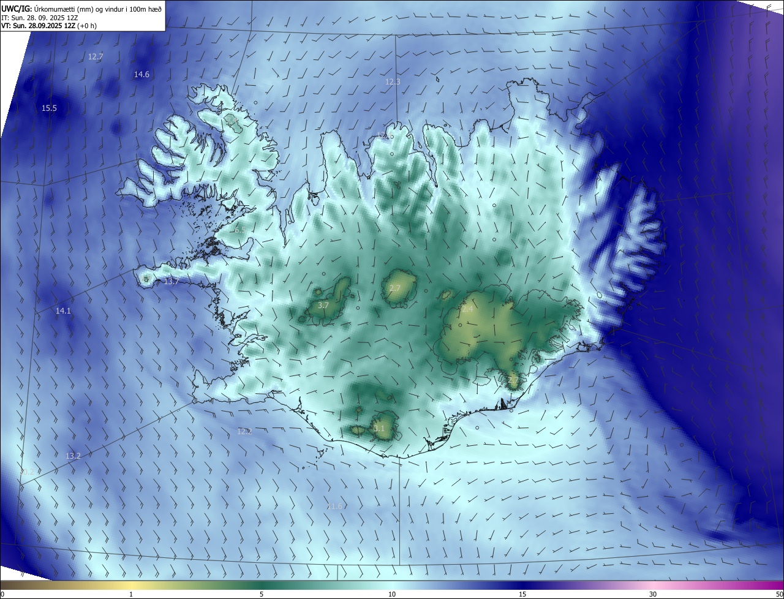Screen dimensions: 784x599
Task: Click the 15.5 value label
Action: (x=49, y=108)
